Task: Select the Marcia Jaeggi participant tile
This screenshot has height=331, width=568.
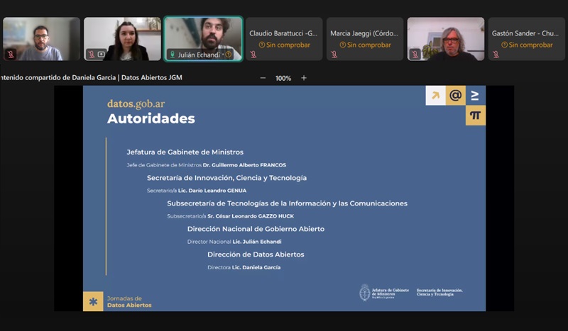Action: 365,39
